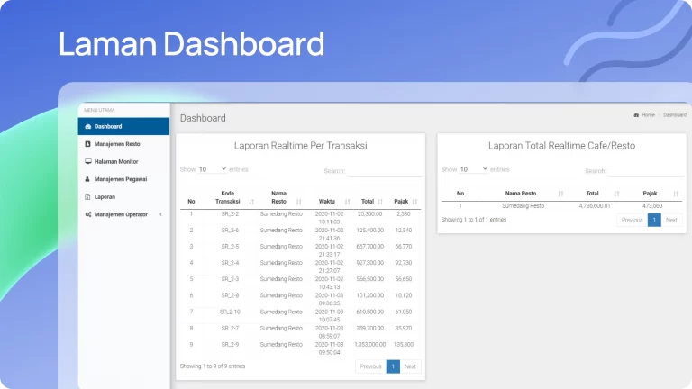The height and width of the screenshot is (389, 692).
Task: Open entries dropdown in Per Transaksi table
Action: click(212, 169)
